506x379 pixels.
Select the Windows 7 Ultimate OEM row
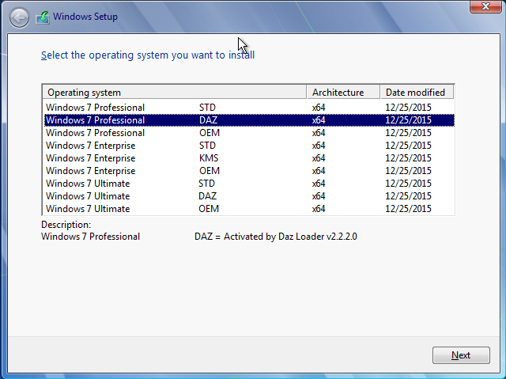(x=249, y=209)
